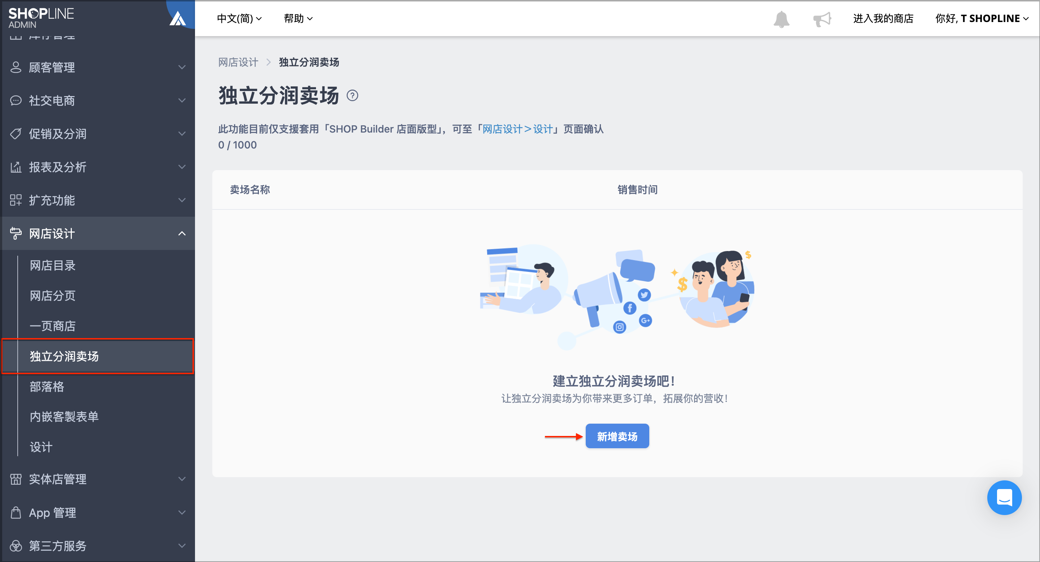
Task: Click the triangular logo badge in sidebar header
Action: pyautogui.click(x=177, y=18)
